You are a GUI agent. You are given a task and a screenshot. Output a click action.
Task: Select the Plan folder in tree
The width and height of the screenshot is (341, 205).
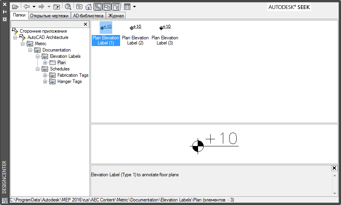(61, 63)
